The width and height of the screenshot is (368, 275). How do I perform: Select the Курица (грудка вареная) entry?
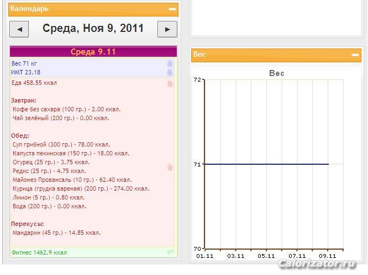pos(81,188)
